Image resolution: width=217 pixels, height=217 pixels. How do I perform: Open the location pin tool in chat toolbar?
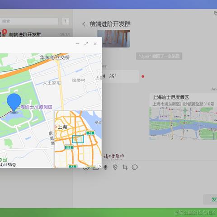115,167
